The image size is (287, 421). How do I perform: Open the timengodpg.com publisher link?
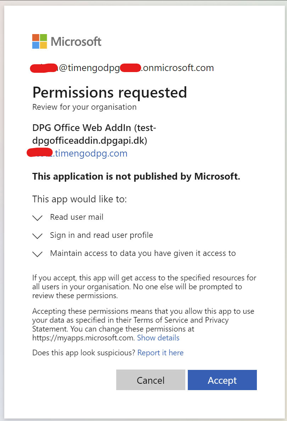point(78,153)
